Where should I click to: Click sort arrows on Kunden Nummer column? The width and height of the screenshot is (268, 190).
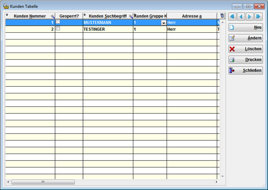point(7,15)
